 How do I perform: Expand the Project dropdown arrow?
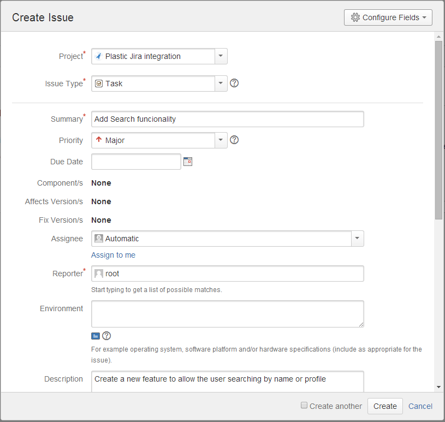coord(221,56)
